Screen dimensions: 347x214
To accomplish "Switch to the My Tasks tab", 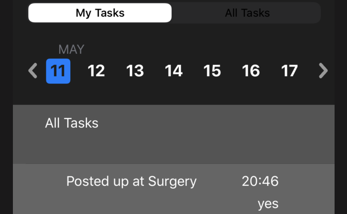I will coord(100,13).
